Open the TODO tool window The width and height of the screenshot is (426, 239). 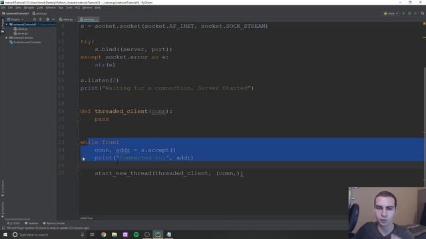click(x=13, y=223)
